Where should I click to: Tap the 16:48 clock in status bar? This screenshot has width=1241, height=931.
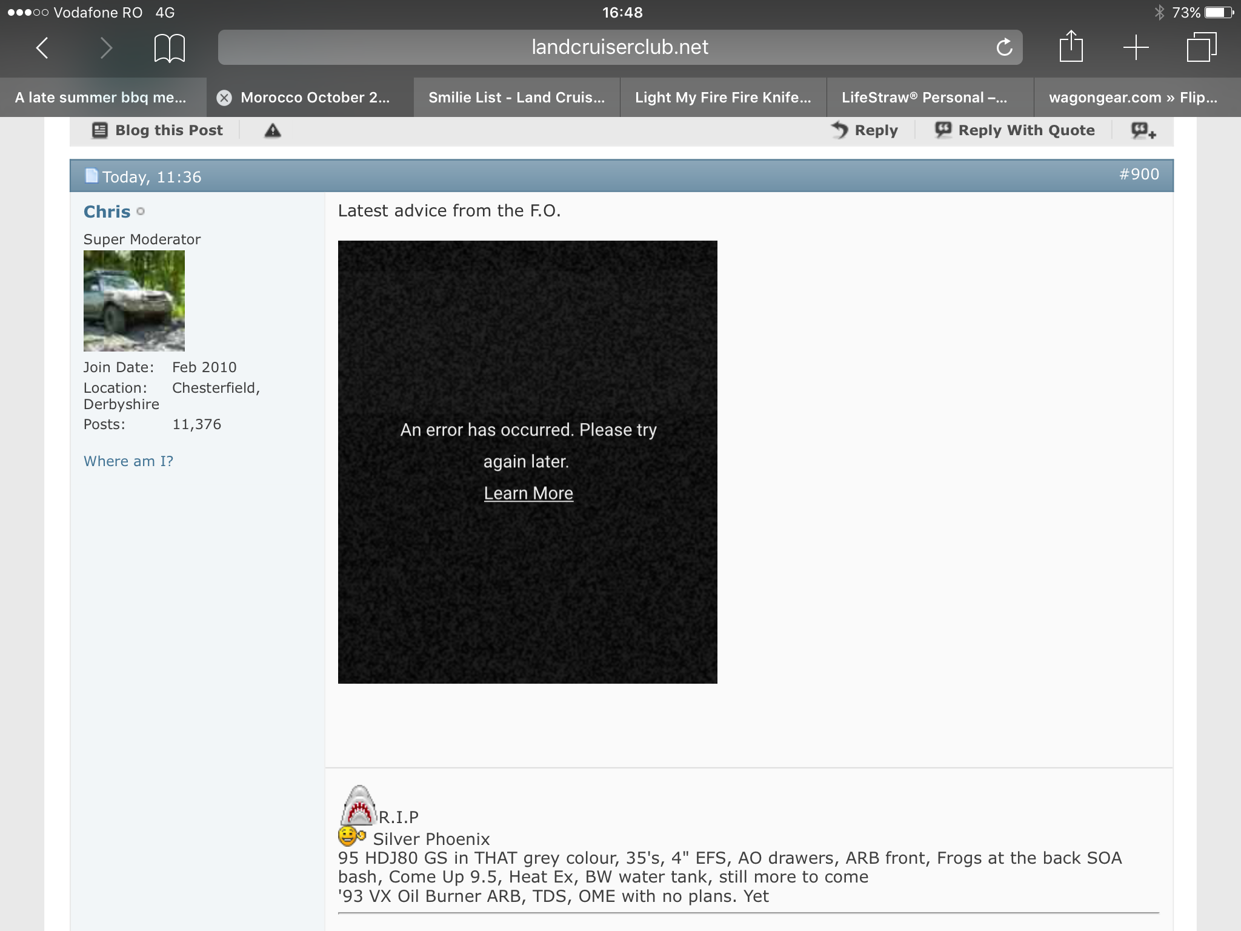[x=622, y=12]
